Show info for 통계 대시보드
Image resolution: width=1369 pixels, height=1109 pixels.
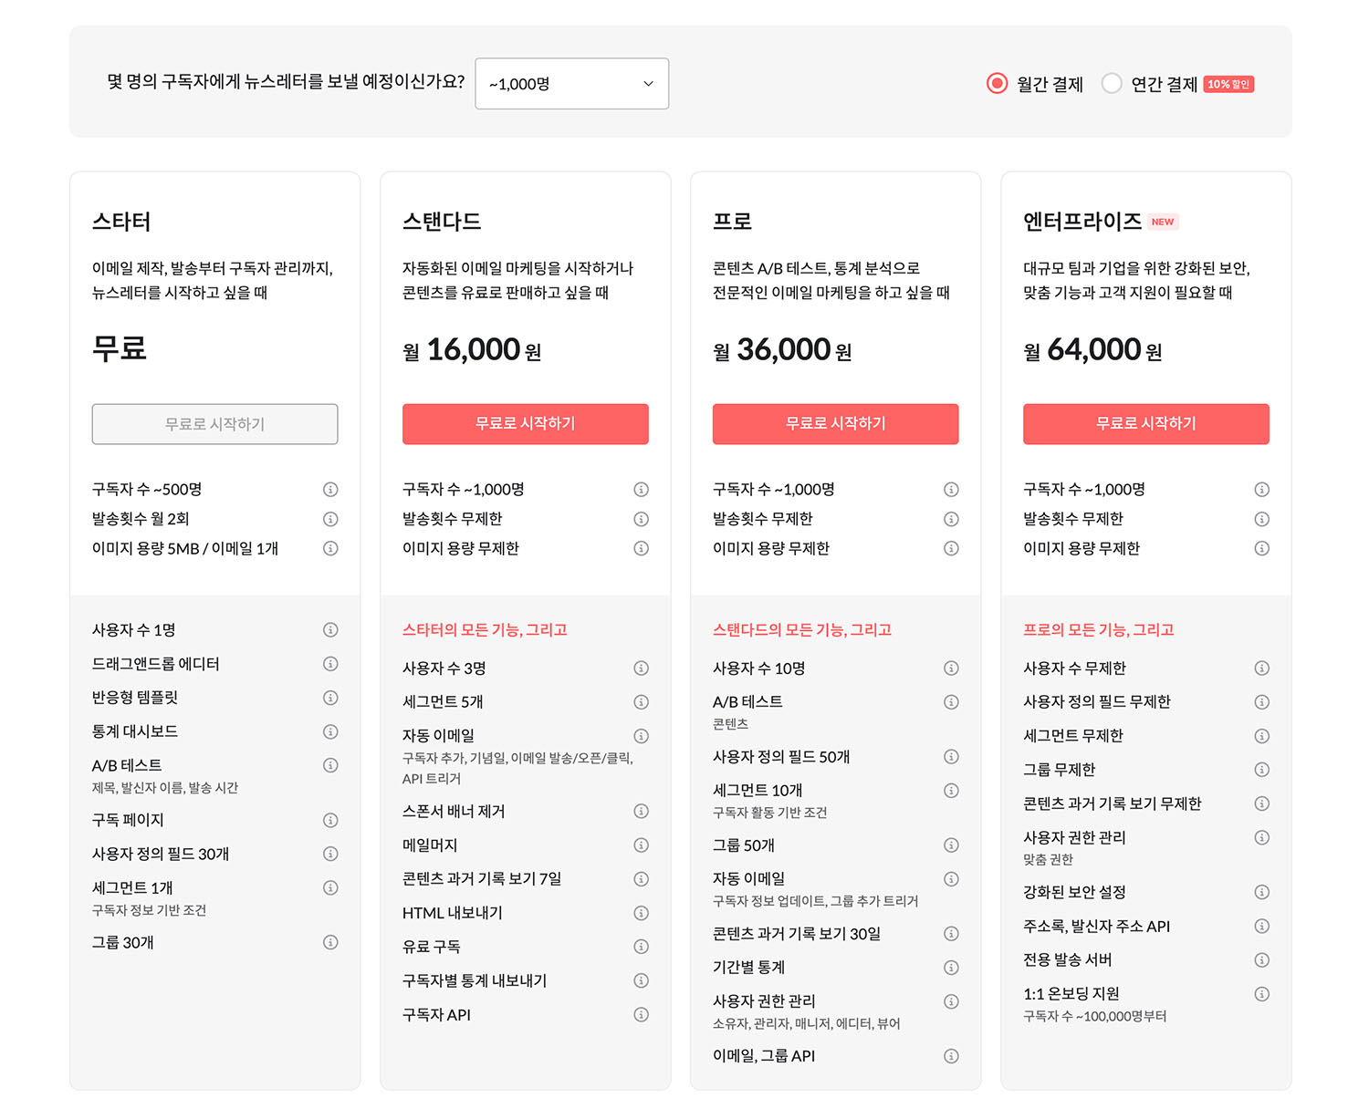pyautogui.click(x=330, y=731)
